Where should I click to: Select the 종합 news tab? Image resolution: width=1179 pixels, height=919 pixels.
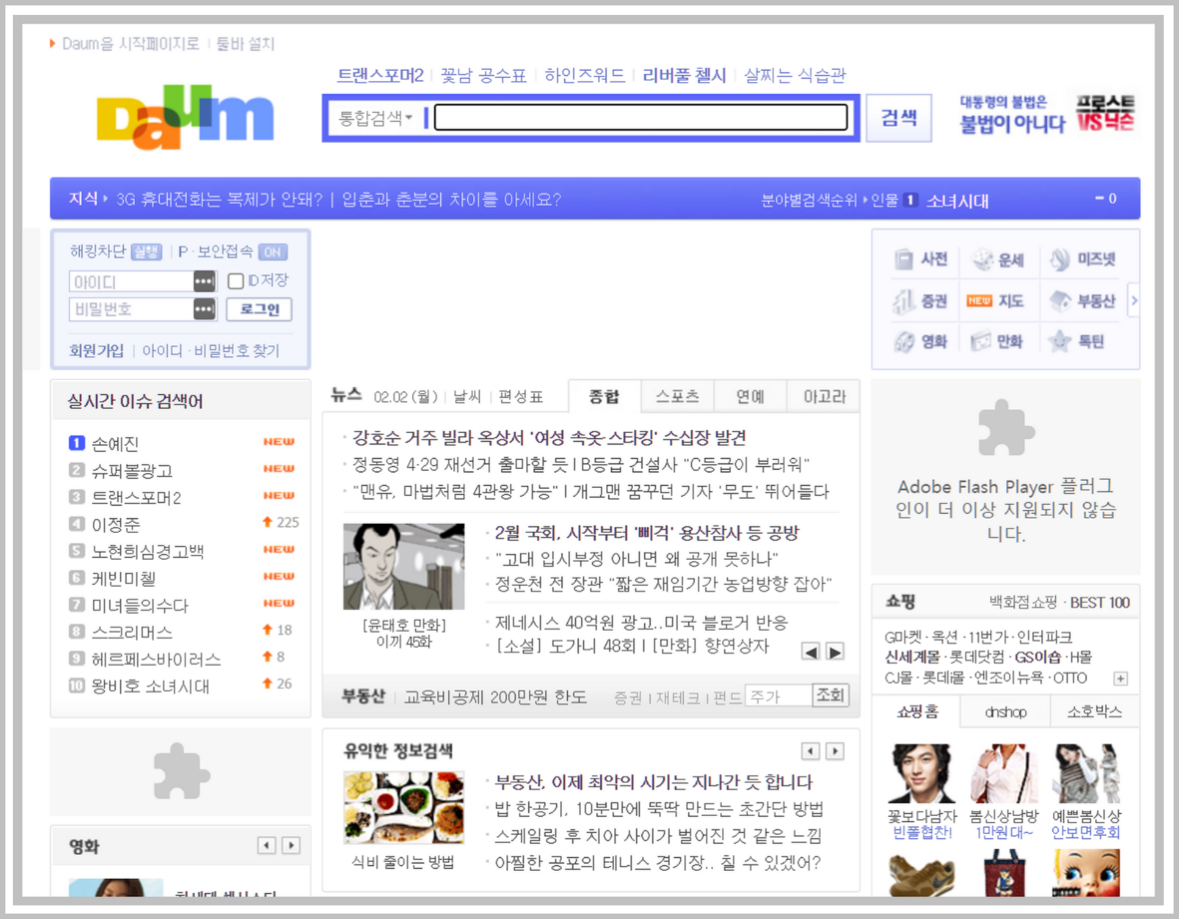point(604,396)
